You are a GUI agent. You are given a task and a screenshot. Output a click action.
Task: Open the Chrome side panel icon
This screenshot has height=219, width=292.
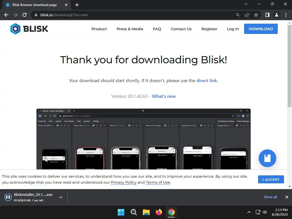pyautogui.click(x=267, y=15)
